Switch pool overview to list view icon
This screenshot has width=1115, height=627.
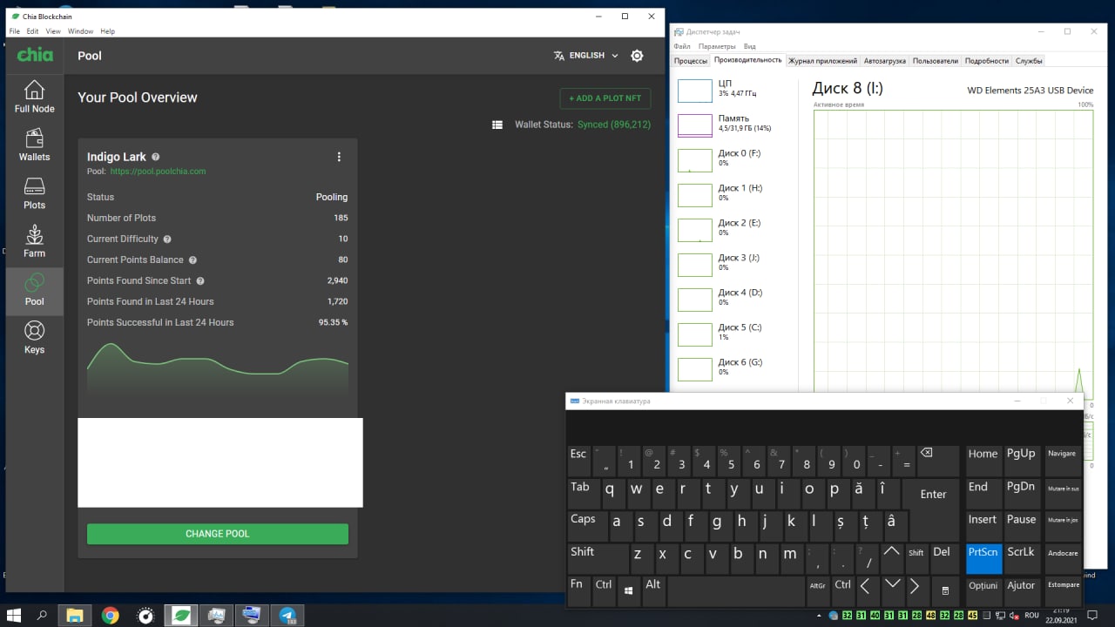(497, 125)
